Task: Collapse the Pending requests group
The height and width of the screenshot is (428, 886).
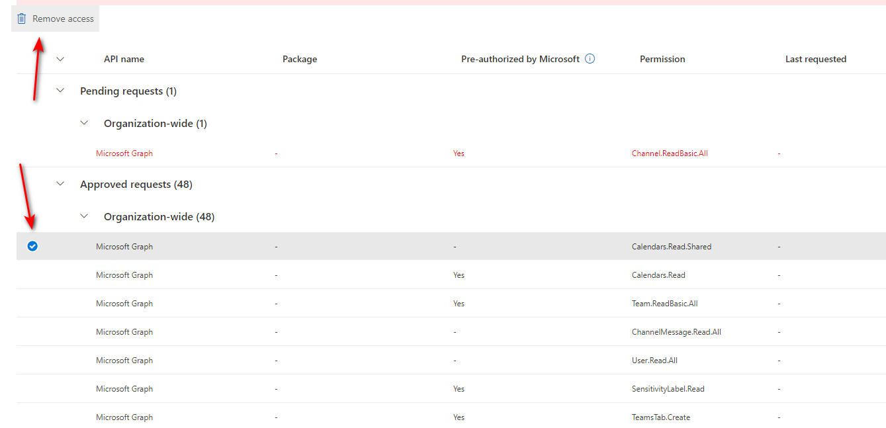Action: 61,91
